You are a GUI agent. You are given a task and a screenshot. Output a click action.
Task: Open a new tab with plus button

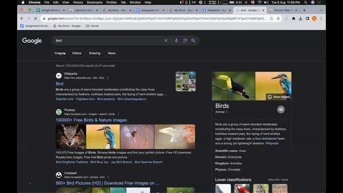(304, 10)
